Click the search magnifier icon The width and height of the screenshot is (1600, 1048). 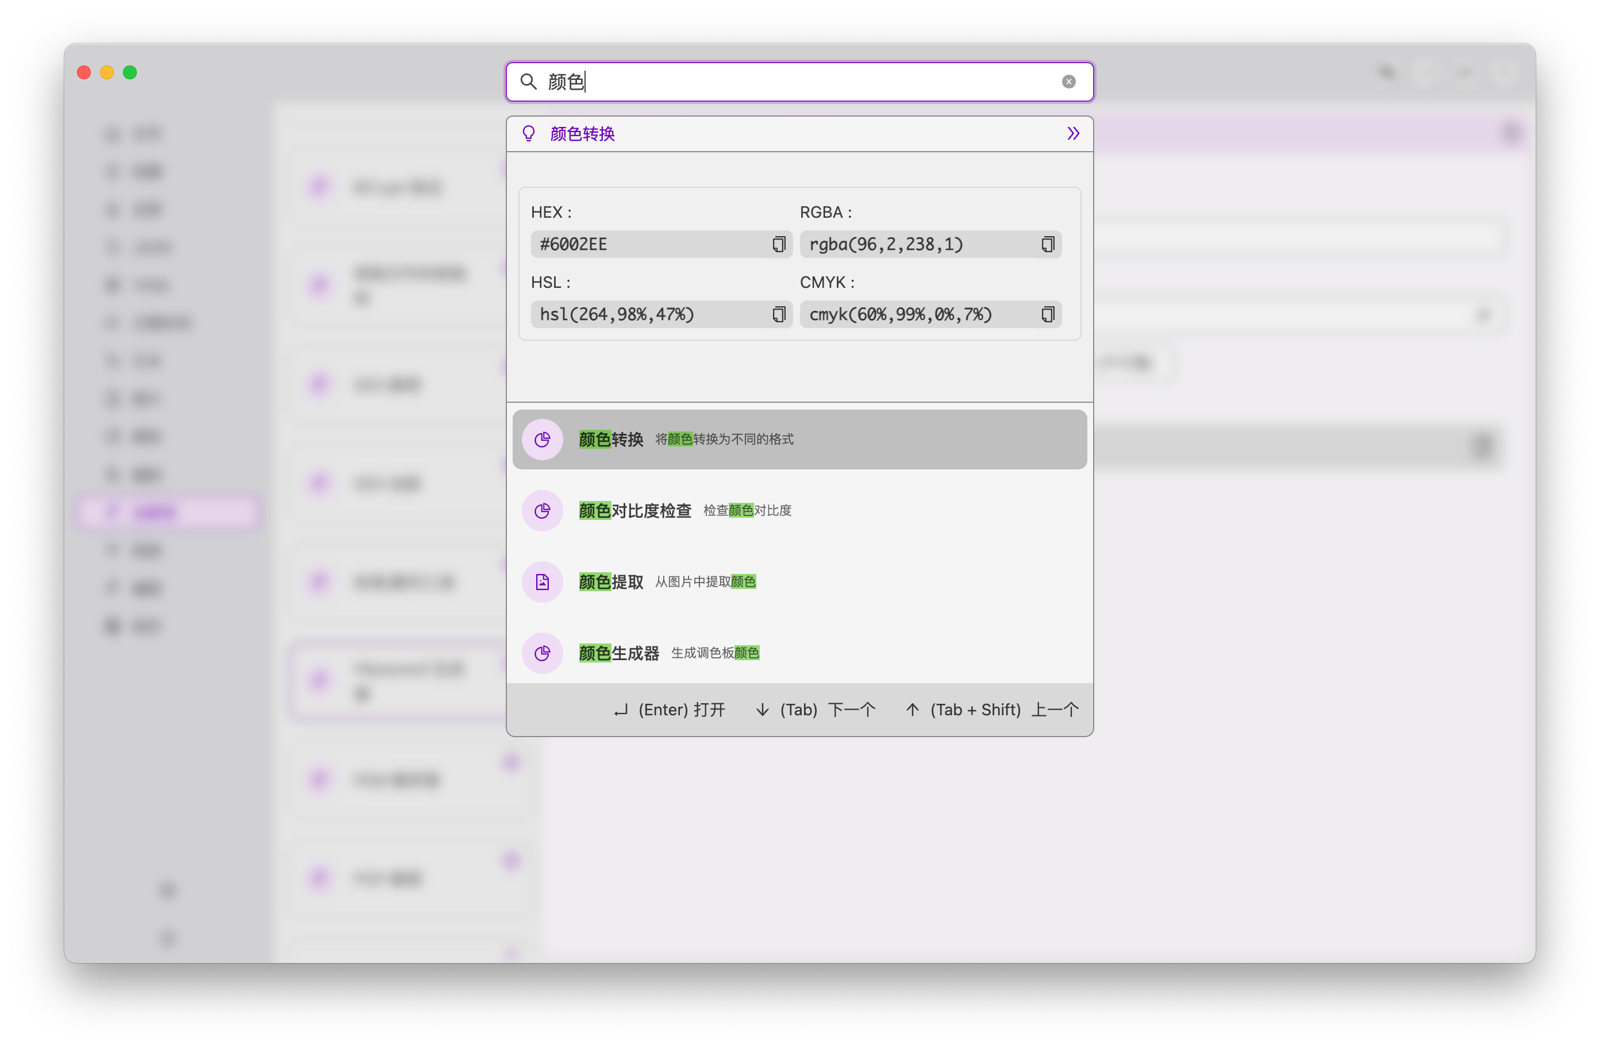pyautogui.click(x=528, y=82)
